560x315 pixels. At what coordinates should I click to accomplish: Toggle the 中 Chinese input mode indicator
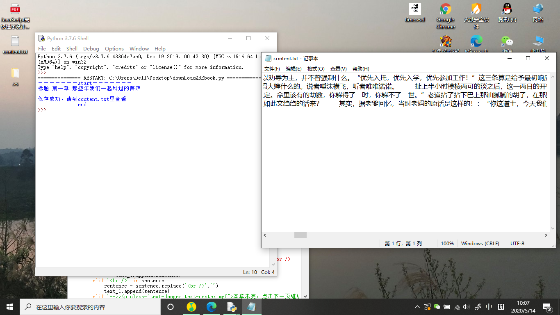489,307
